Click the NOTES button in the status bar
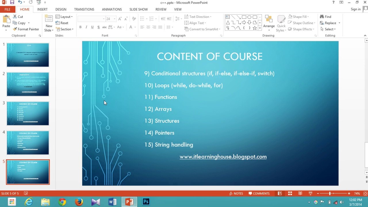 (x=236, y=193)
